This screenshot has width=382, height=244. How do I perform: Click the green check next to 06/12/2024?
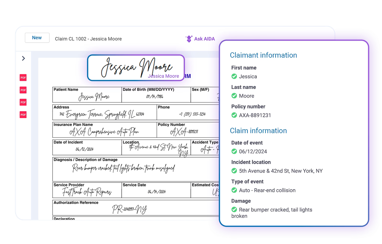point(234,151)
